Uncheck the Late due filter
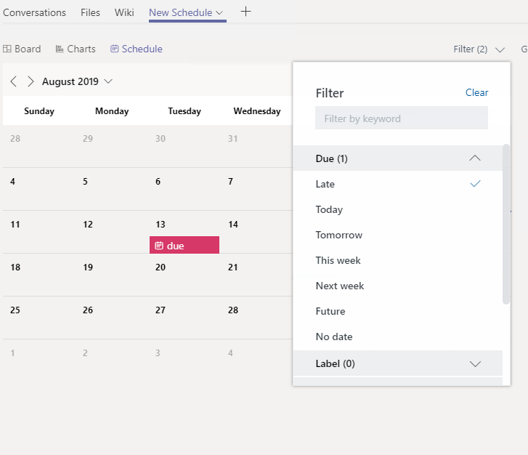Image resolution: width=528 pixels, height=455 pixels. coord(398,184)
